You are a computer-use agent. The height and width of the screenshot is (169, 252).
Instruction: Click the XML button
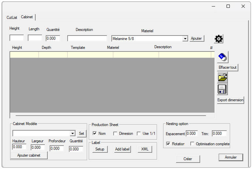145,149
